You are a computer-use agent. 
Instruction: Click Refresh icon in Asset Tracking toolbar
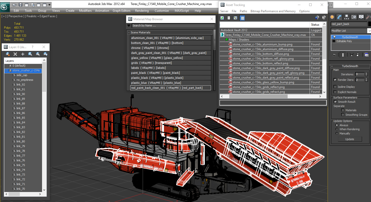[222, 18]
